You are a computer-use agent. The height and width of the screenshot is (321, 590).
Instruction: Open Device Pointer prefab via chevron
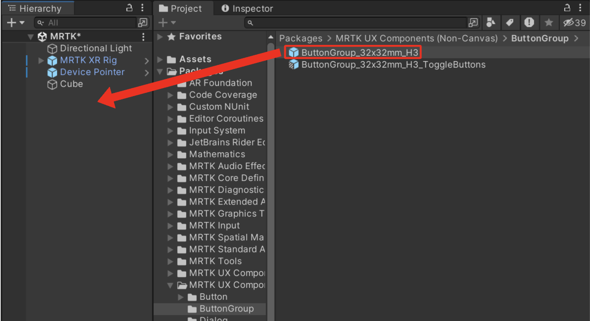pyautogui.click(x=146, y=73)
